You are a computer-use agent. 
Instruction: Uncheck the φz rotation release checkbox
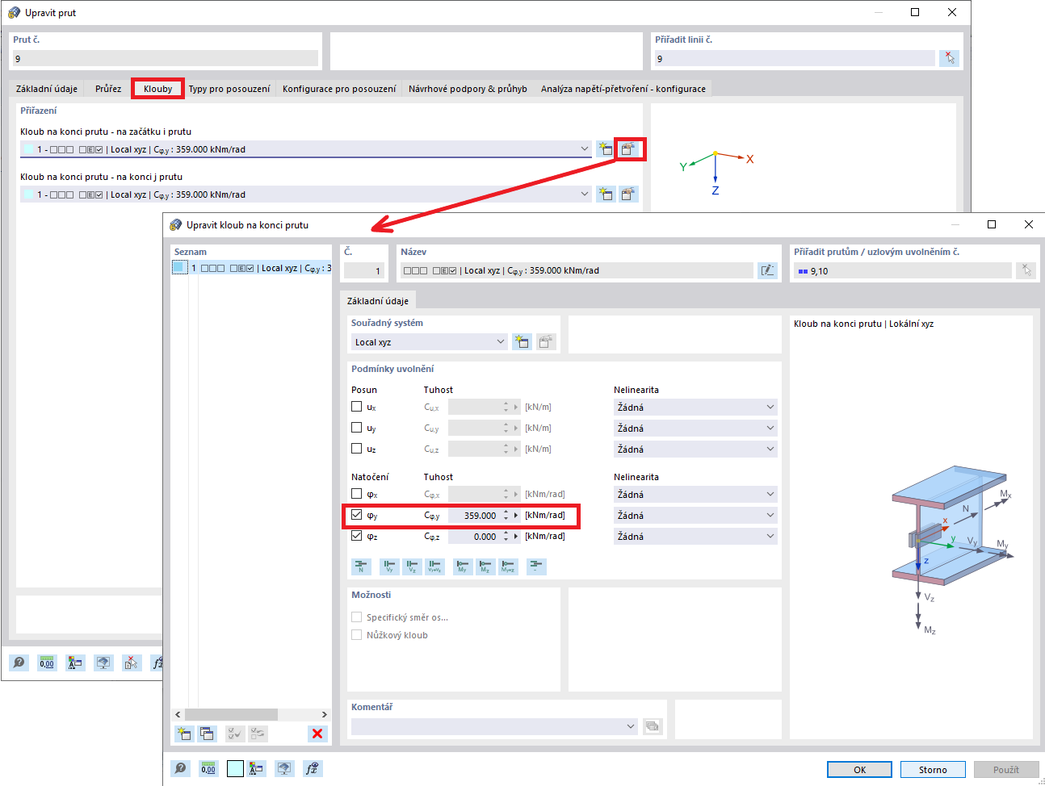coord(357,536)
